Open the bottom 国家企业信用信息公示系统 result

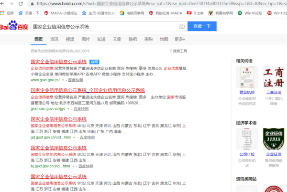pos(58,177)
